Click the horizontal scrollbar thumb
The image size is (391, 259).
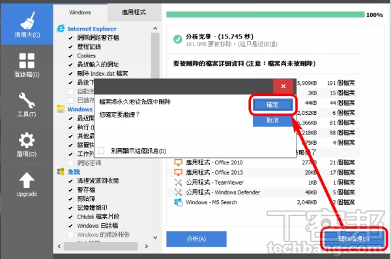pos(100,246)
